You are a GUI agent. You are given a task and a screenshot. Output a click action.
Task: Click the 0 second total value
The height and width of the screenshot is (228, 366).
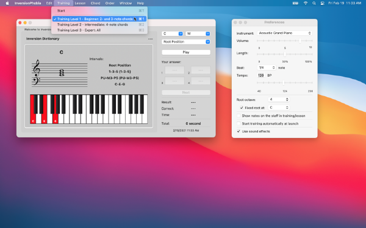(x=193, y=123)
